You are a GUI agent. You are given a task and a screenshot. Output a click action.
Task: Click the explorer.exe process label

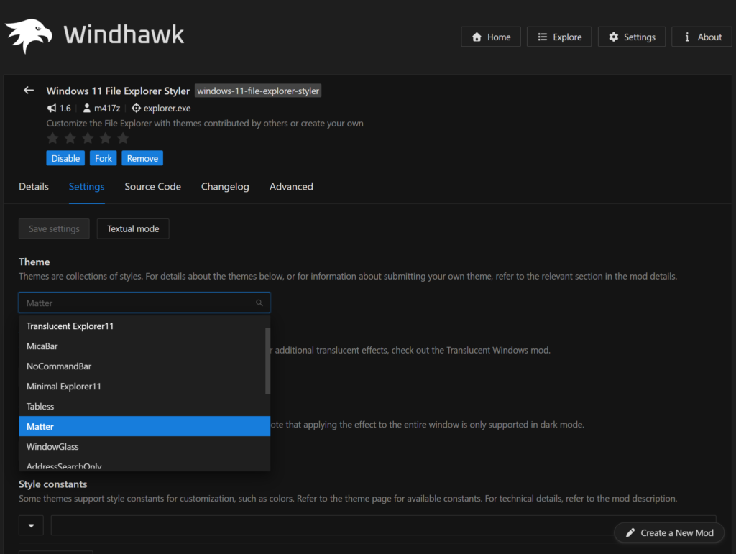(167, 109)
